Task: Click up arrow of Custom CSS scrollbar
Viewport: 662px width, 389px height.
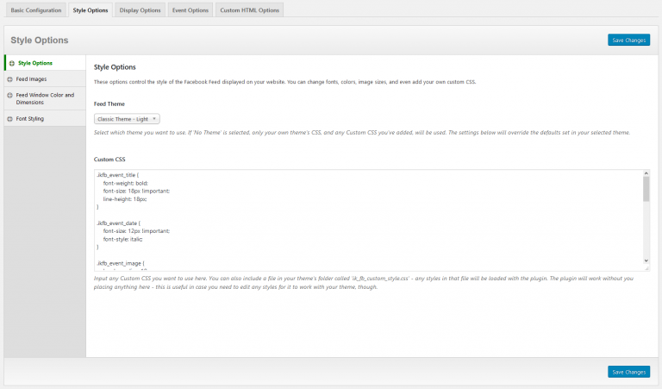Action: [x=646, y=173]
